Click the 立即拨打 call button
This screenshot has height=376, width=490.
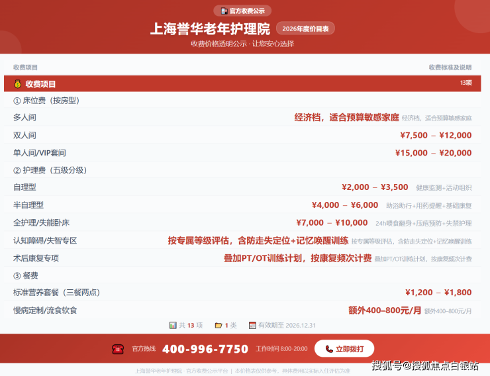tap(344, 348)
